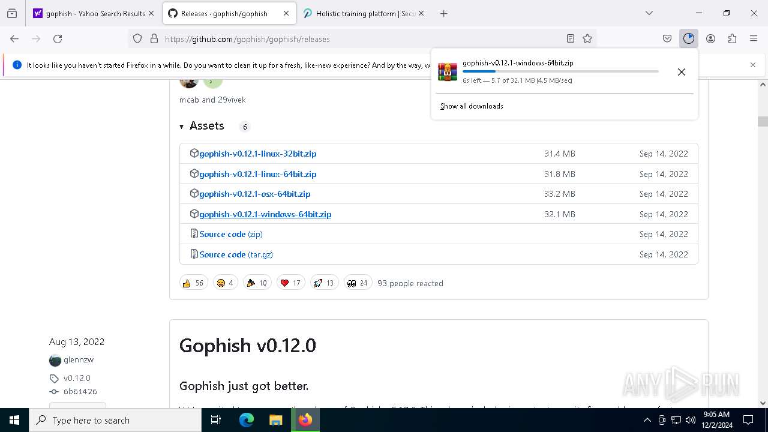Reload the current page
This screenshot has width=768, height=432.
(58, 38)
